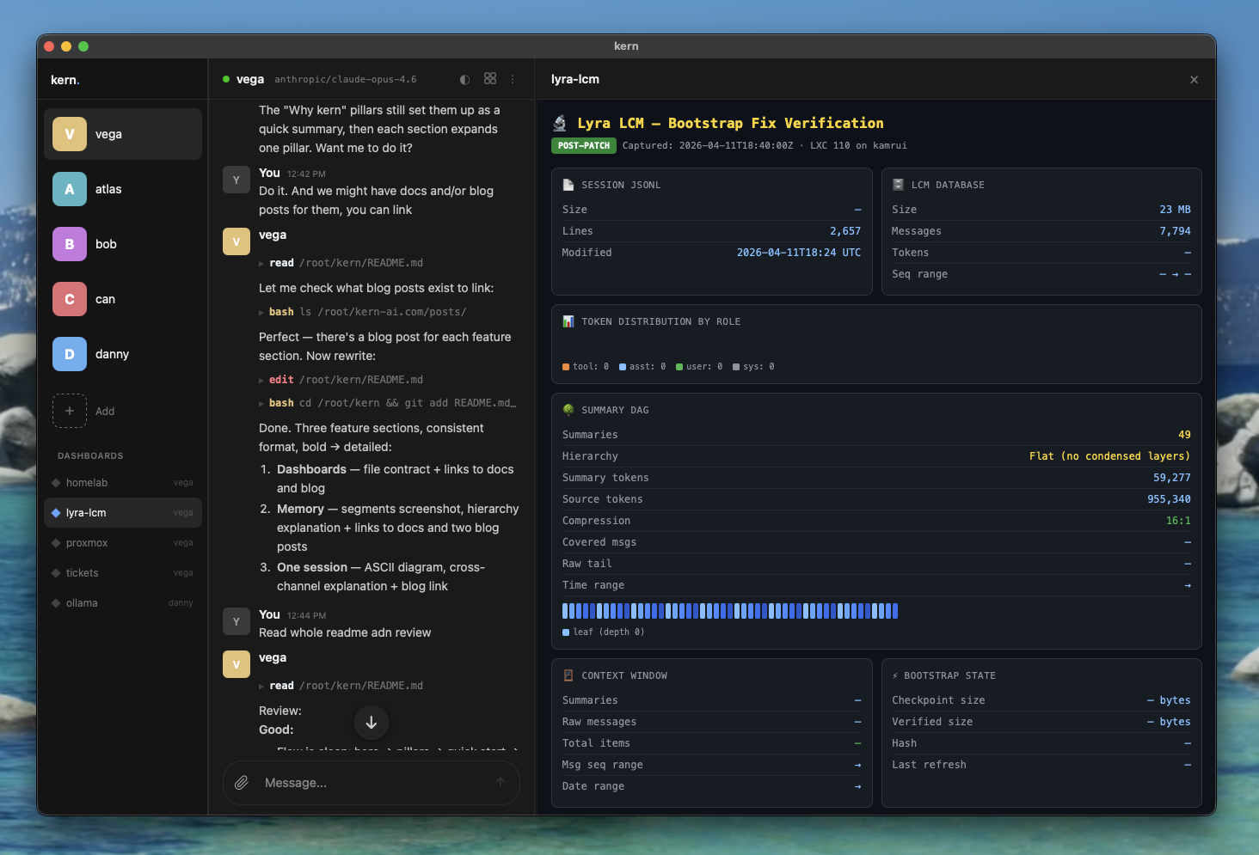Click the LCM DATABASE panel icon
Screen dimensions: 1259x855
tap(897, 184)
